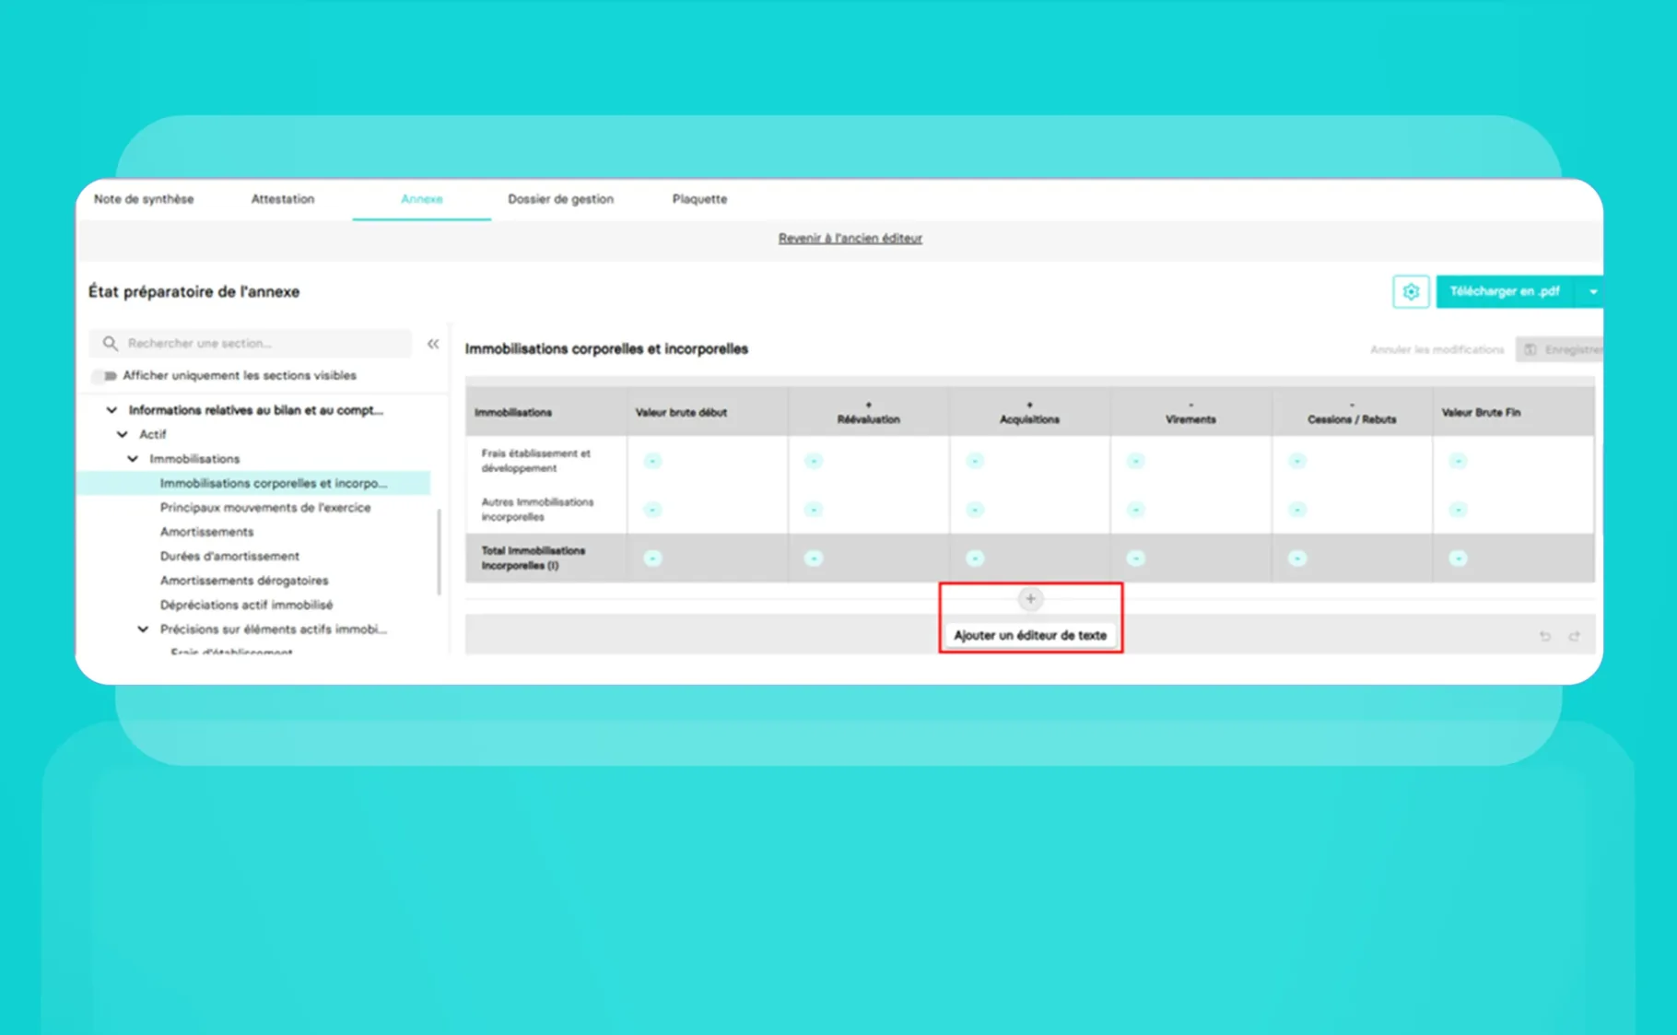Viewport: 1677px width, 1035px height.
Task: Open the Télécharger dropdown arrow
Action: coord(1592,291)
